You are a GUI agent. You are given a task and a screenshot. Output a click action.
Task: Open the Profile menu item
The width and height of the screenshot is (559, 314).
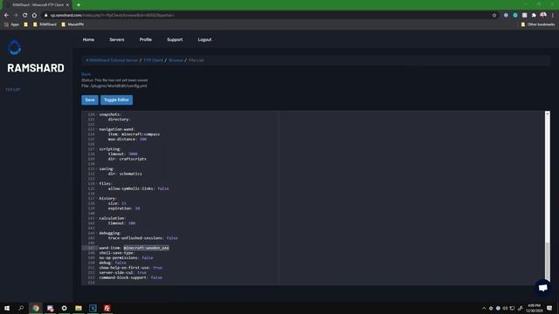pos(146,39)
